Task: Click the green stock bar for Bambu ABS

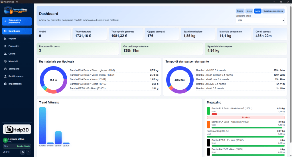Action: point(245,137)
